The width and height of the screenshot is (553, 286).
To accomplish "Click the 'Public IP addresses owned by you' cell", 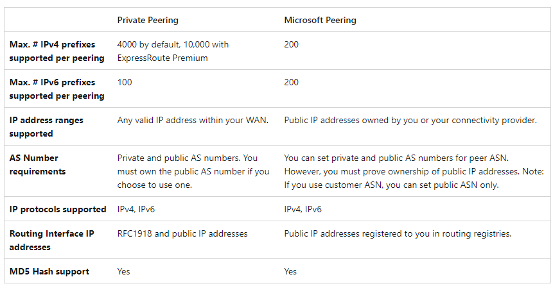I will (410, 121).
